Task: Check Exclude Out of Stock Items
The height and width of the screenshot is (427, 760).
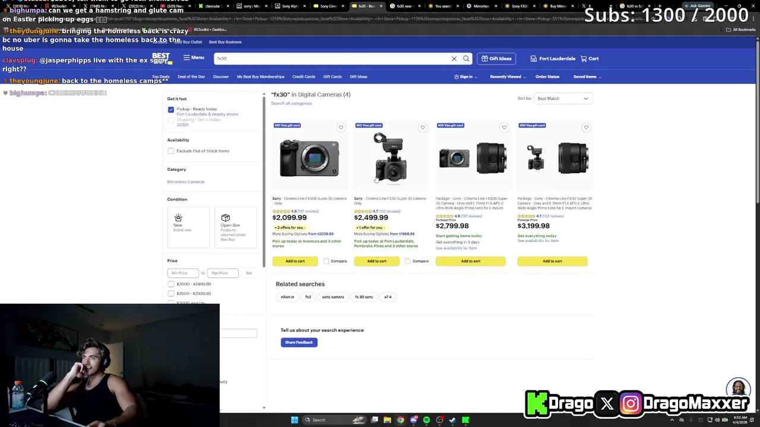Action: point(171,151)
